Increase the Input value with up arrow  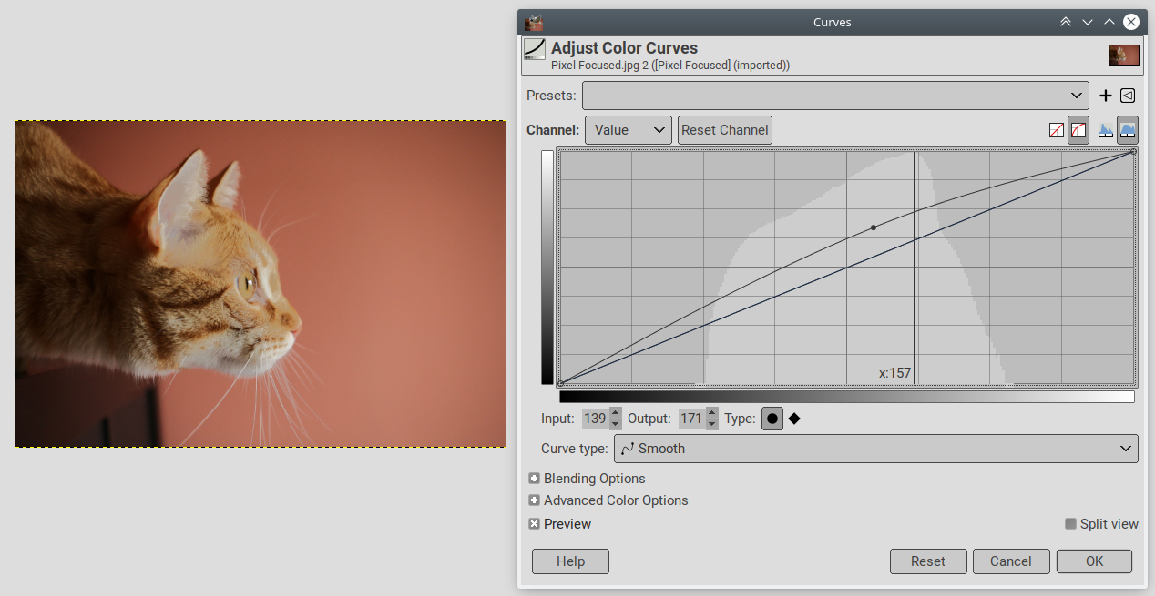pyautogui.click(x=616, y=413)
